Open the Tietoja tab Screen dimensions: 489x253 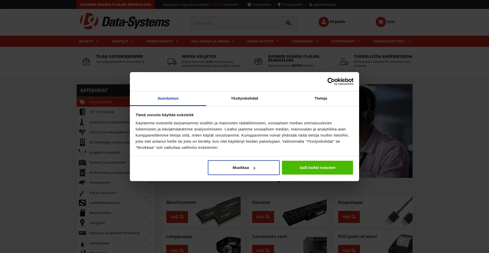point(321,98)
